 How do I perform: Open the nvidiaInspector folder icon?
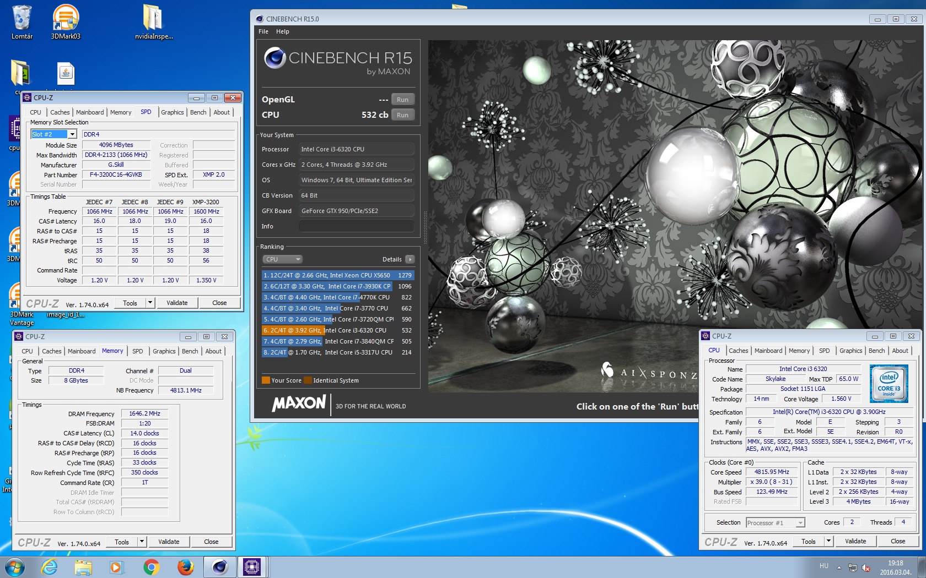154,22
